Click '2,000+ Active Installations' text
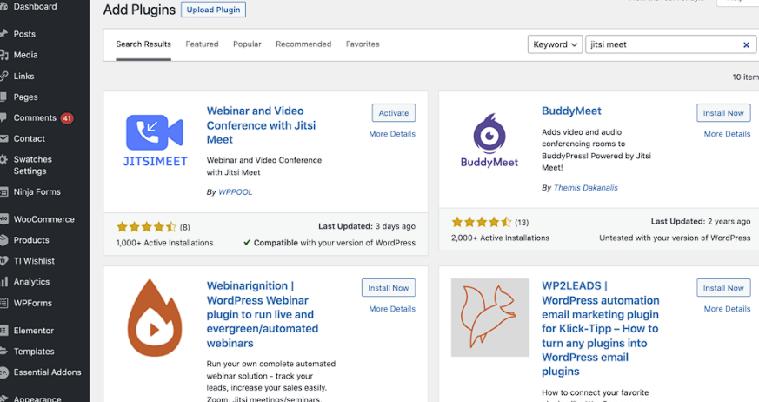Image resolution: width=759 pixels, height=402 pixels. 500,238
